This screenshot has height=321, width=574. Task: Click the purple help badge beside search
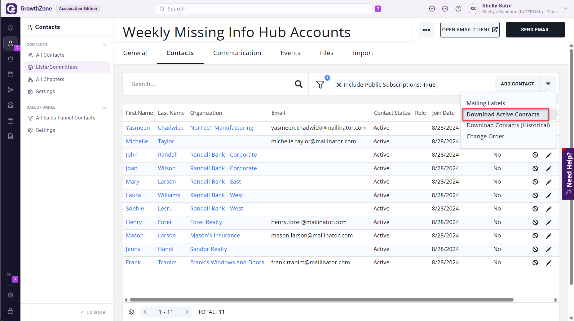pos(378,9)
